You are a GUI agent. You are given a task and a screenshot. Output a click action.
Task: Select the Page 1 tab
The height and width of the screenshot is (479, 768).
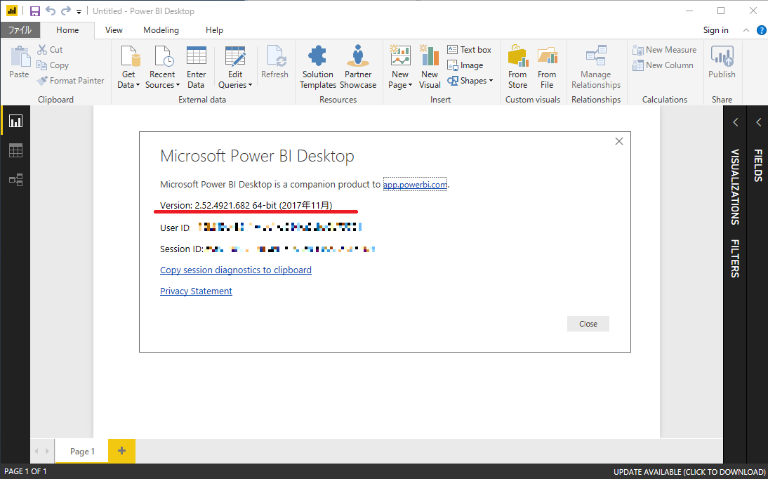[82, 451]
